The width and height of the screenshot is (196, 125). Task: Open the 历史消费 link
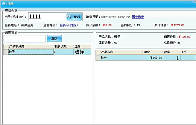138,17
